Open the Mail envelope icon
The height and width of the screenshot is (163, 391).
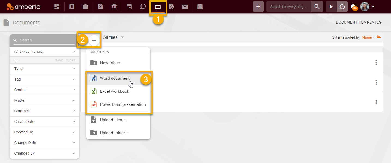[x=185, y=6]
